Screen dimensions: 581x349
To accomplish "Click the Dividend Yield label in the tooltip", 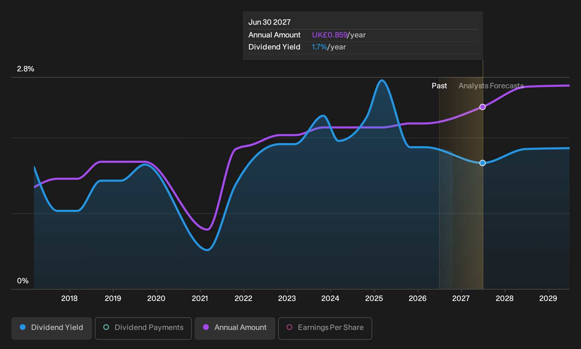I will 274,47.
